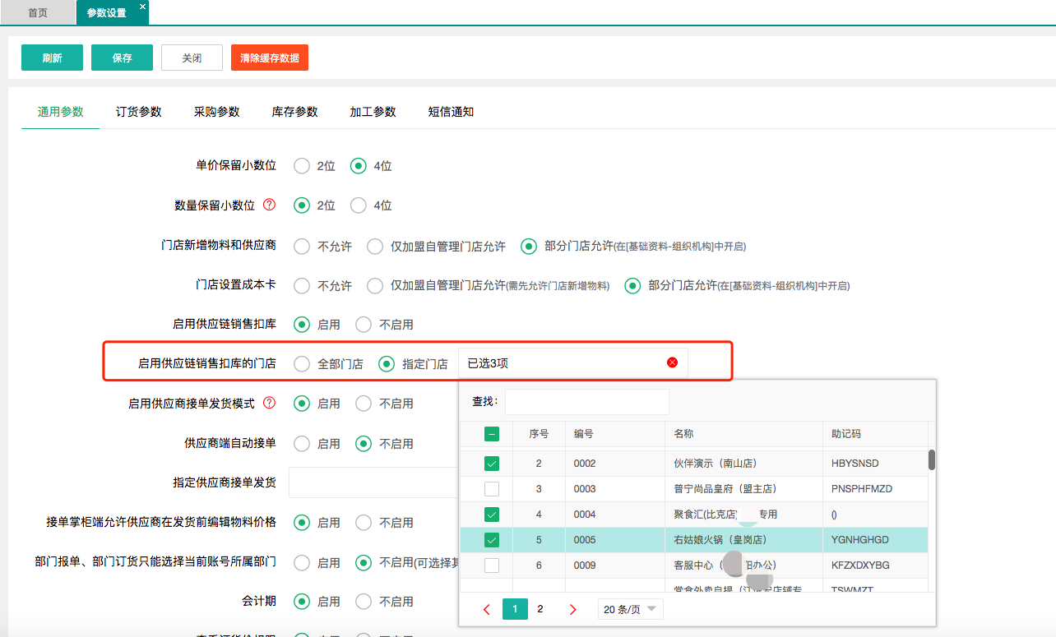Click the help icon next to 数量保留小数位
The height and width of the screenshot is (637, 1056).
click(269, 205)
